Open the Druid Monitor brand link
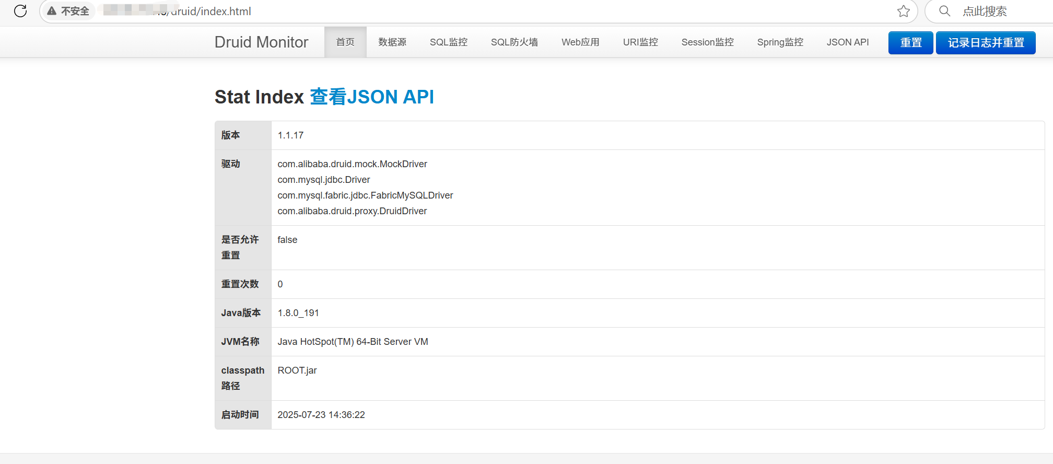 point(261,42)
